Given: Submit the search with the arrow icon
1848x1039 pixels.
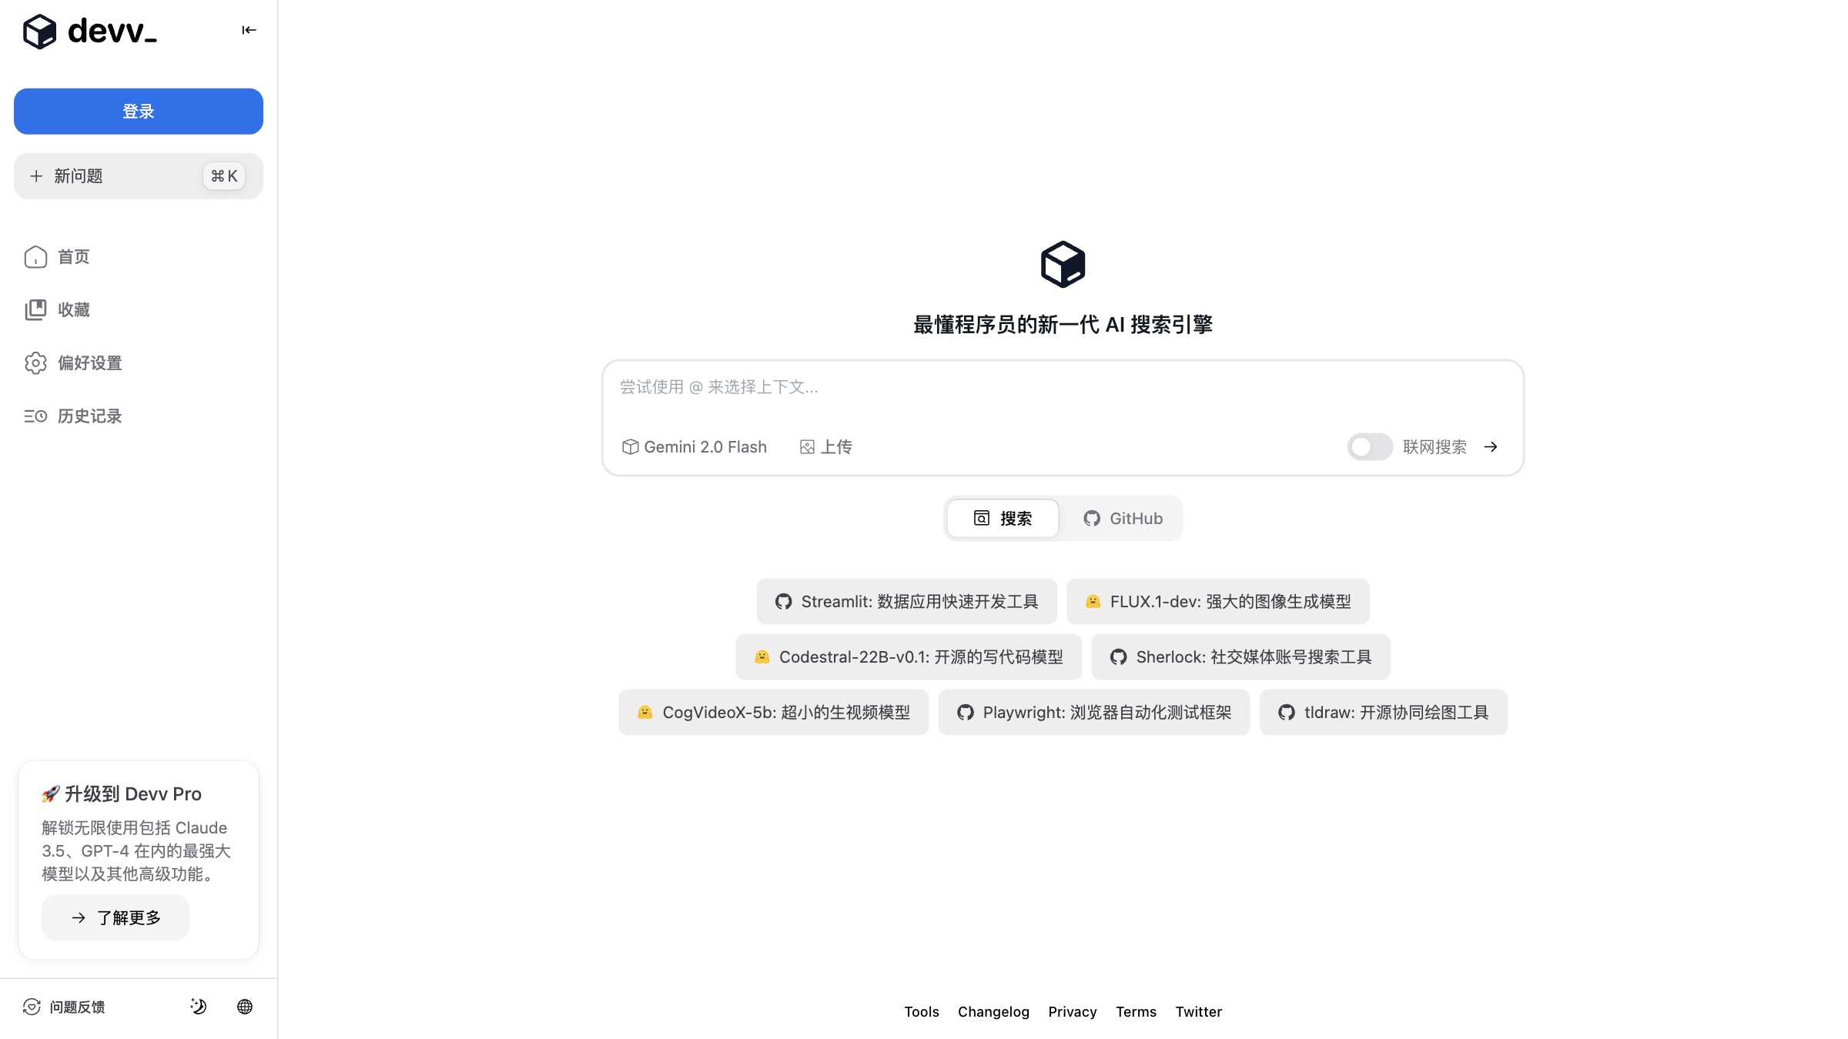Looking at the screenshot, I should [1491, 446].
